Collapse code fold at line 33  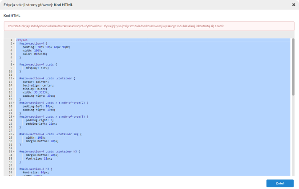click(x=14, y=152)
